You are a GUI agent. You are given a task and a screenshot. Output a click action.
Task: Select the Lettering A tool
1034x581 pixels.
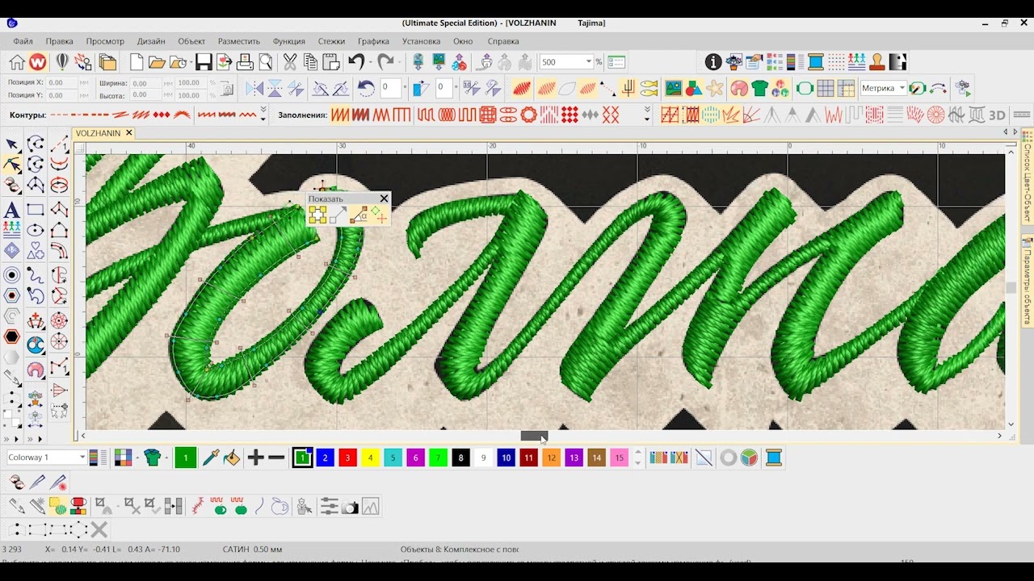(12, 211)
